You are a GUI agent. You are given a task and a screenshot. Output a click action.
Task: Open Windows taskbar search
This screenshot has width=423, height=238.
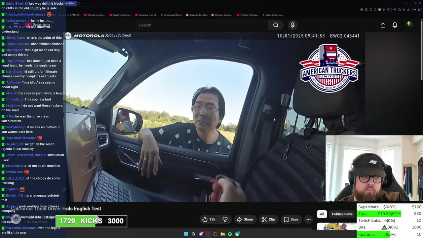(194, 234)
